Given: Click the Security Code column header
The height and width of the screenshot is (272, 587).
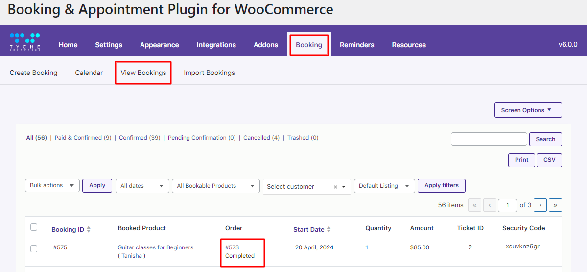Looking at the screenshot, I should 524,228.
